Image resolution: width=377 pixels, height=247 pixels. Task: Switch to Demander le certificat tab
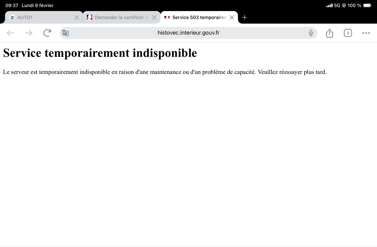pos(121,17)
